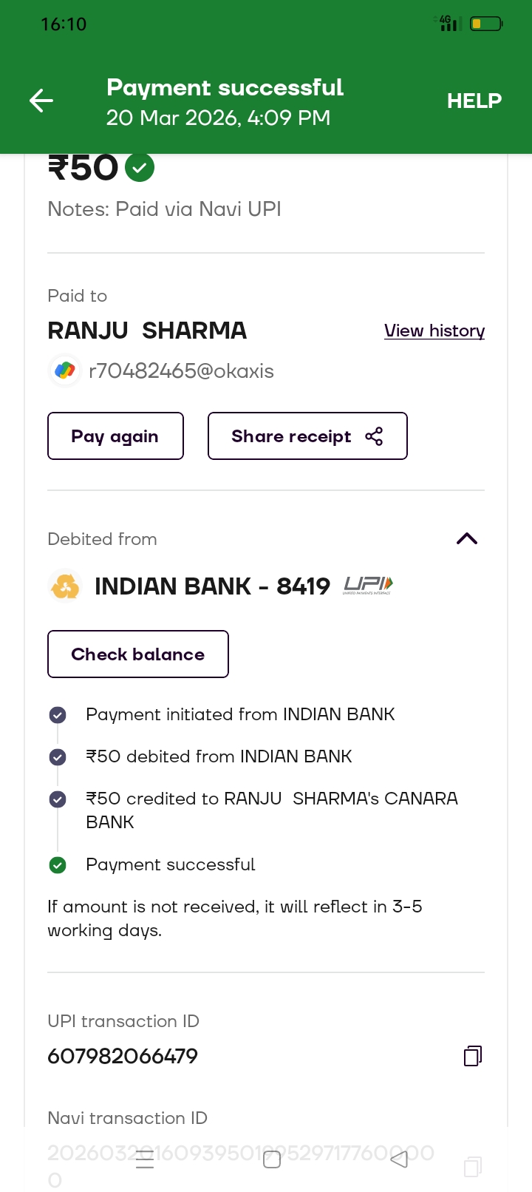The height and width of the screenshot is (1192, 532).
Task: Tap the ₹50 debited step marker
Action: 58,757
